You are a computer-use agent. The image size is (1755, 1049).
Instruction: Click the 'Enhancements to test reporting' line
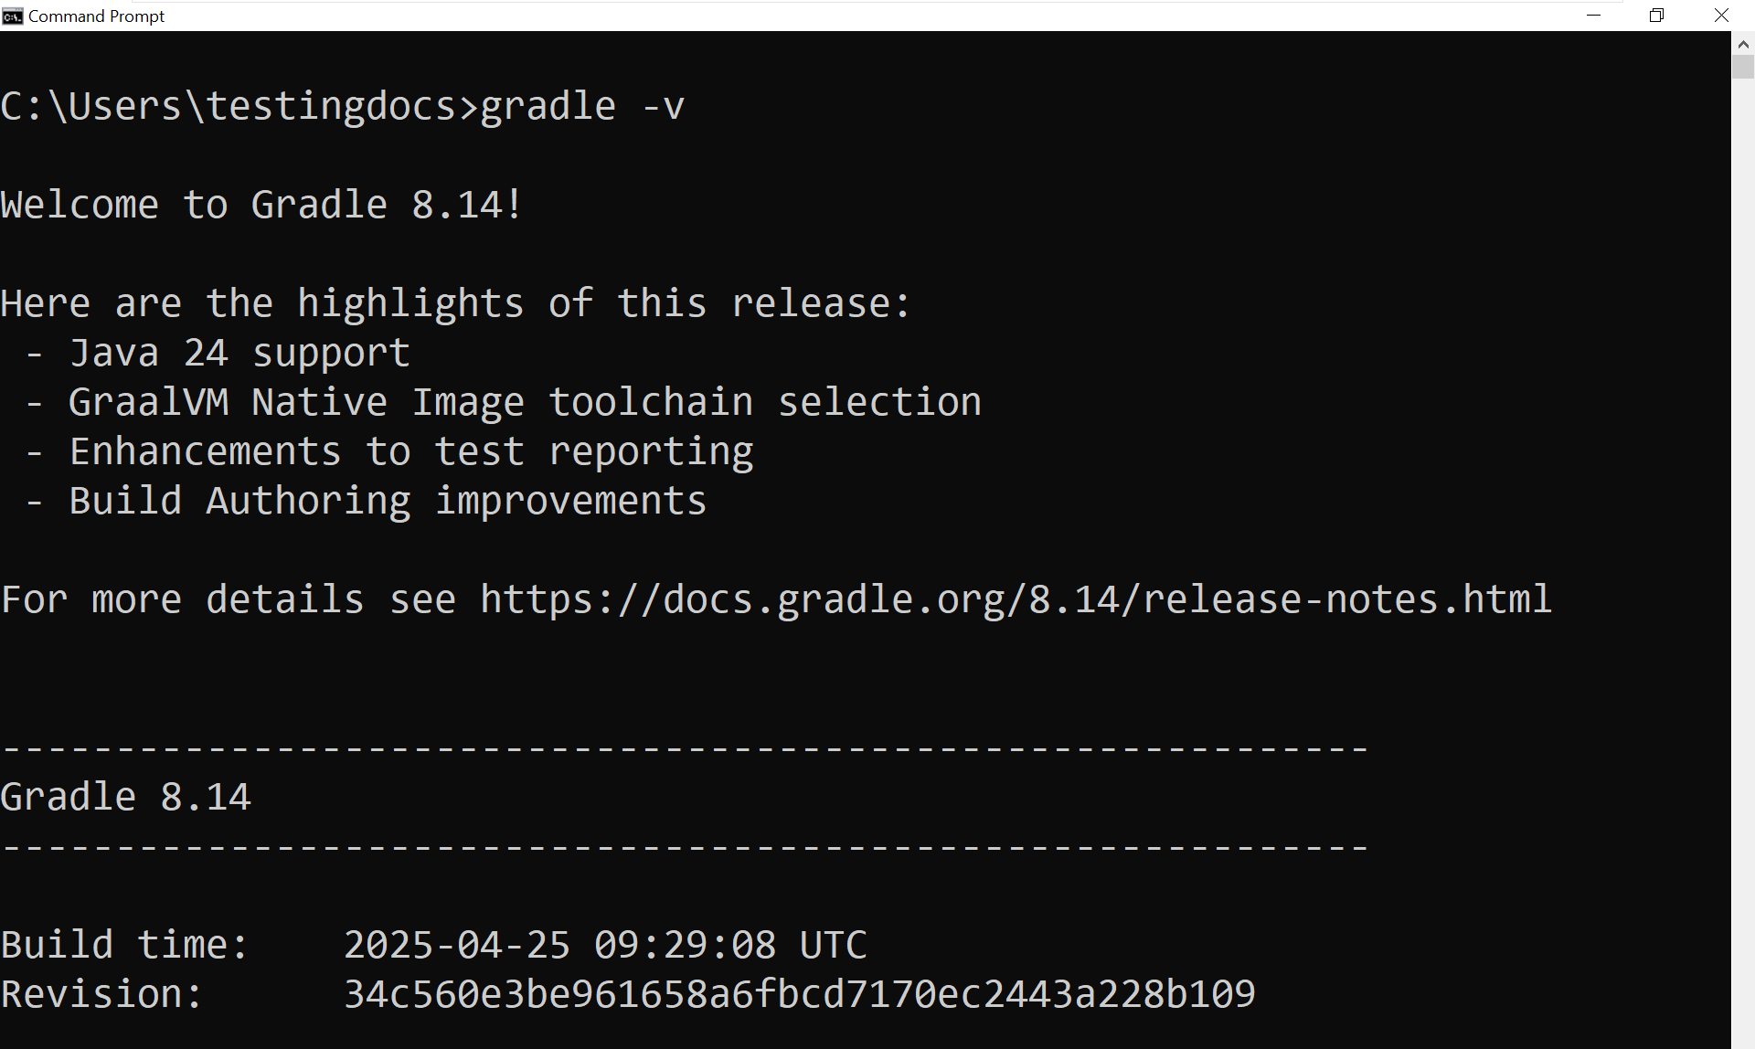(x=410, y=451)
